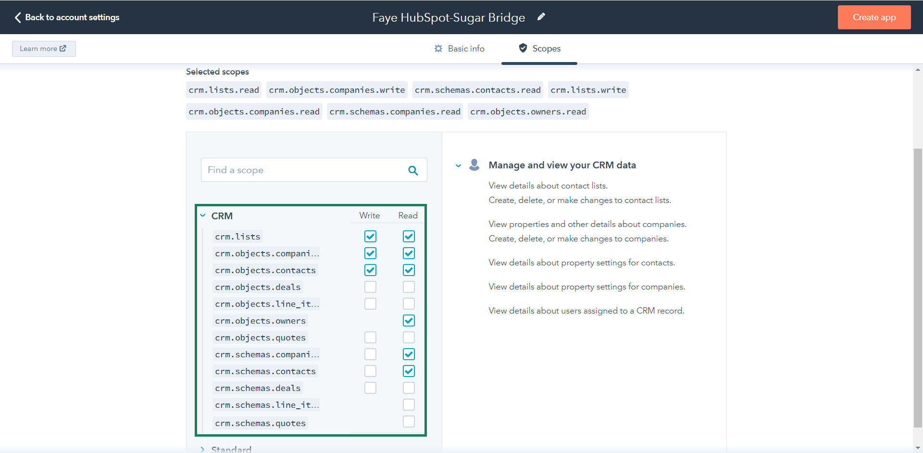Enable Read for crm.objects.deals

tap(409, 287)
